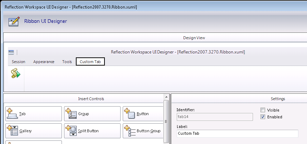Click the Insert Controls scrollbar up arrow

(x=166, y=97)
